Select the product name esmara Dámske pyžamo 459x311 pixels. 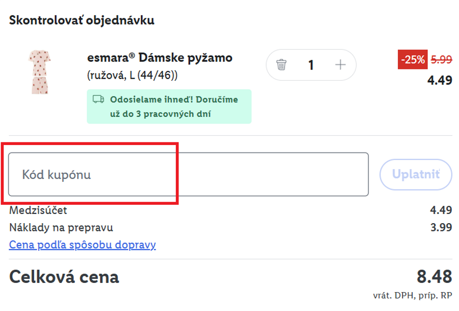pyautogui.click(x=160, y=57)
